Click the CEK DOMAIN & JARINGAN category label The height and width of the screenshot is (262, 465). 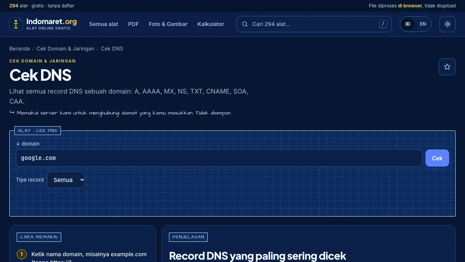click(x=43, y=61)
